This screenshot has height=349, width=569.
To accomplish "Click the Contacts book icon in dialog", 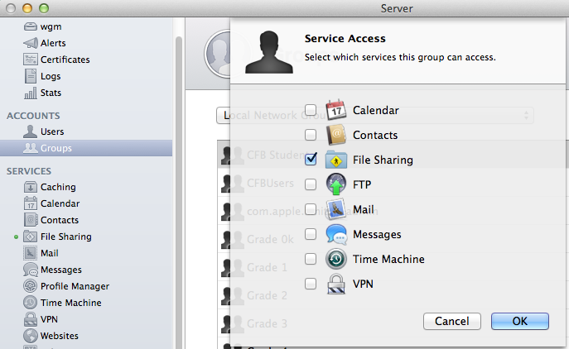I will click(x=335, y=135).
